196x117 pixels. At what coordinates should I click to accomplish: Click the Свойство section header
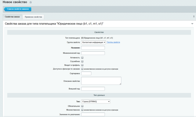tap(99, 32)
